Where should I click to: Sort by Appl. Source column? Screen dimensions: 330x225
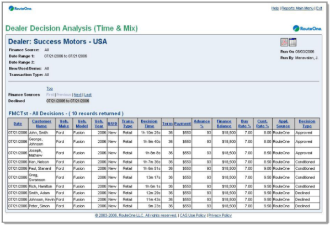[x=283, y=124]
